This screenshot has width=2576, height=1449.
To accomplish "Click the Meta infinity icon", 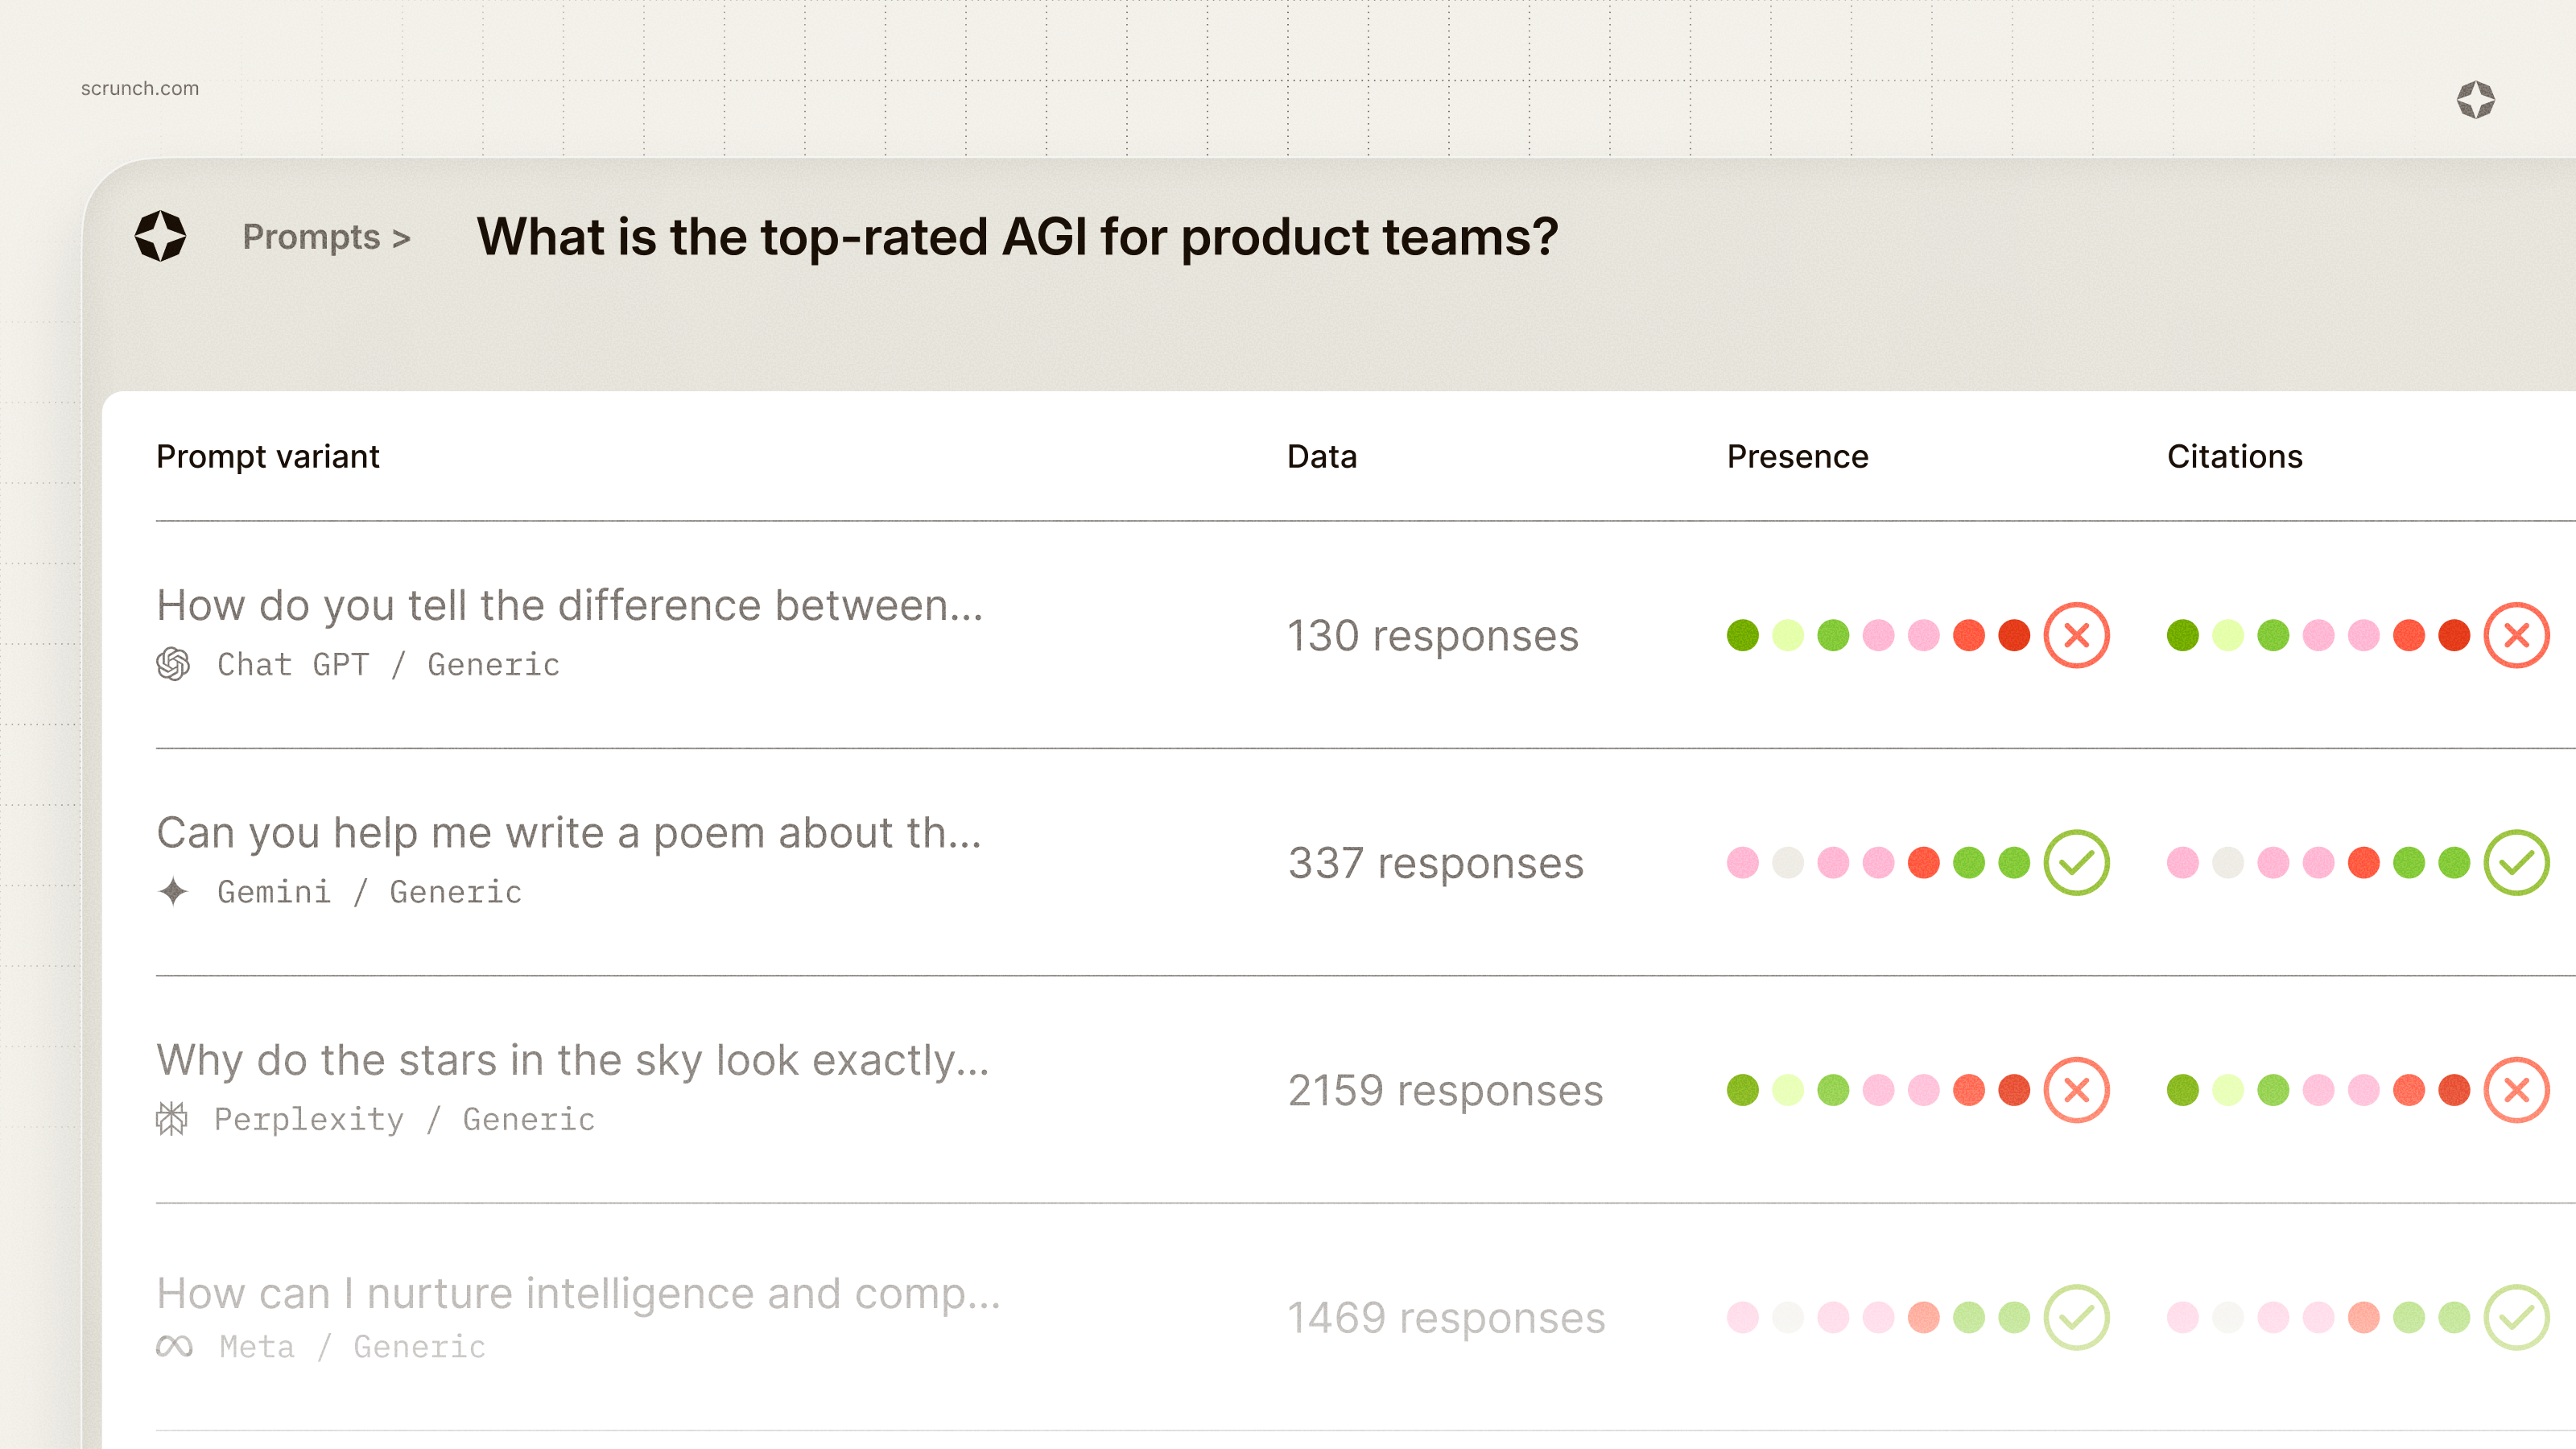I will 174,1346.
